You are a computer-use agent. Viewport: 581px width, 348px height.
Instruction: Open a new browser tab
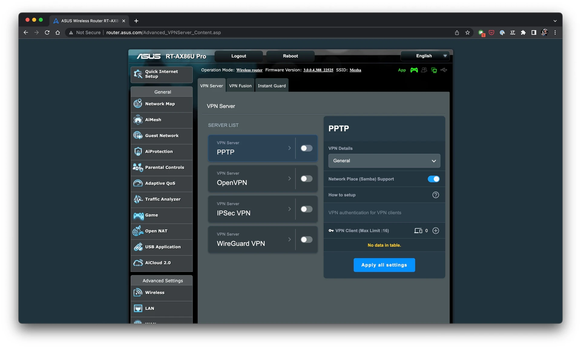click(136, 21)
